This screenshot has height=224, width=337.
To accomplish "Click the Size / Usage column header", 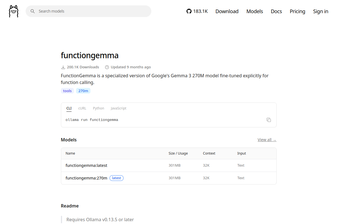I will 178,153.
